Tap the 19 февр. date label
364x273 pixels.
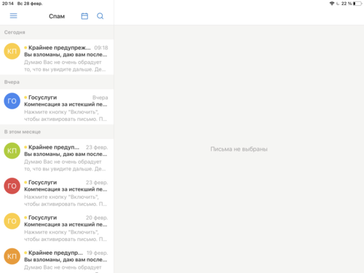(98, 253)
